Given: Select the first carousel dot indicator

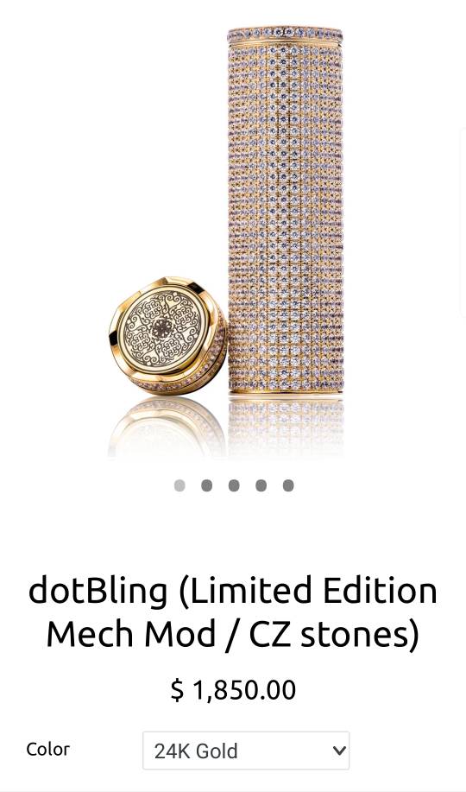Looking at the screenshot, I should pyautogui.click(x=179, y=485).
